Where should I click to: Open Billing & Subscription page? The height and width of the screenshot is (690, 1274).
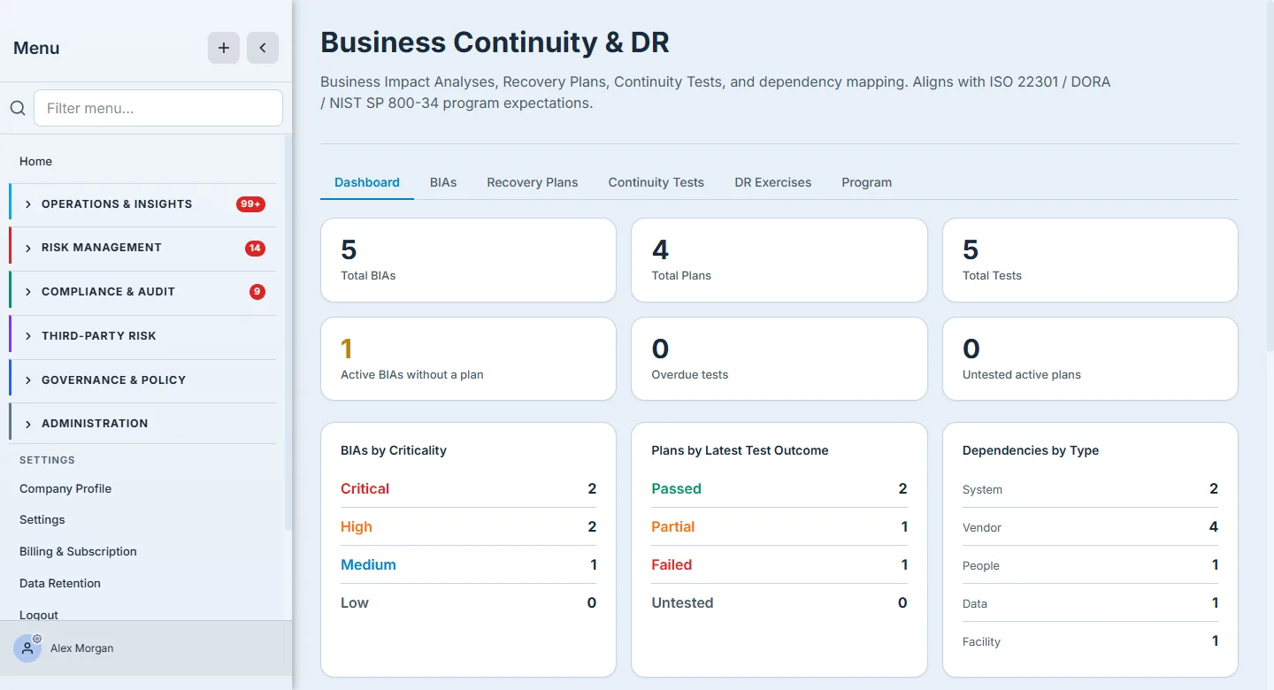tap(78, 551)
